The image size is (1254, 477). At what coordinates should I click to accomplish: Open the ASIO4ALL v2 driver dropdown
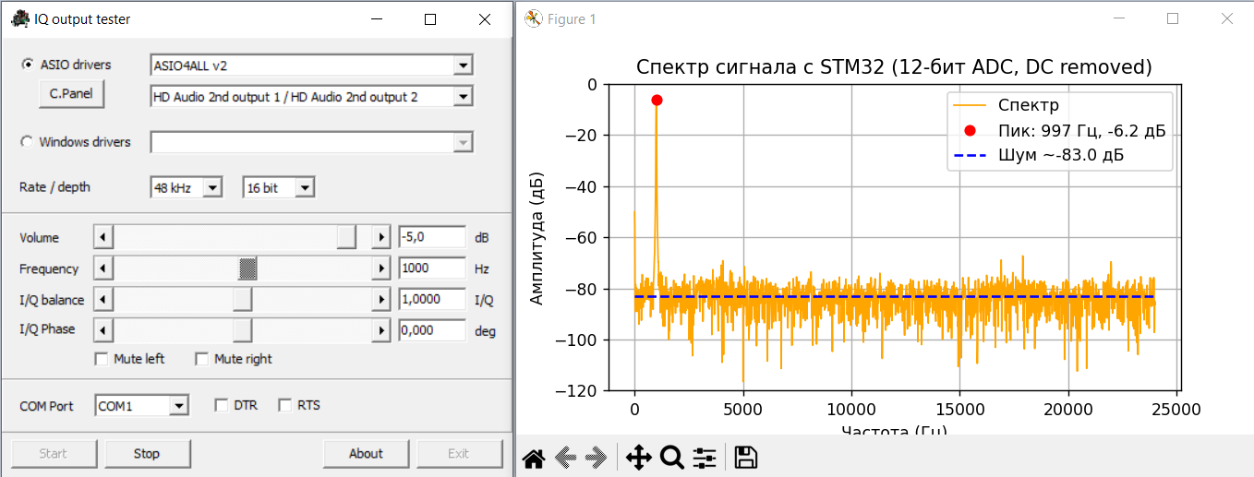(463, 66)
